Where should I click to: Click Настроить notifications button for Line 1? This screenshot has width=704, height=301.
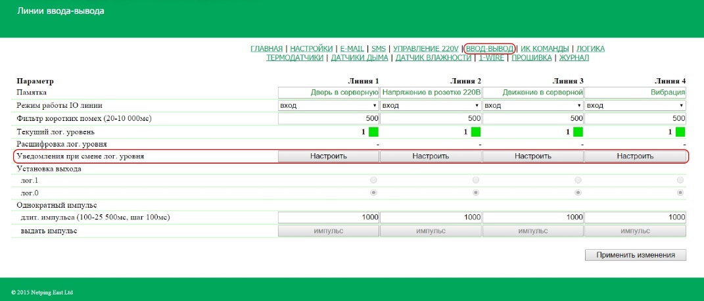point(329,156)
